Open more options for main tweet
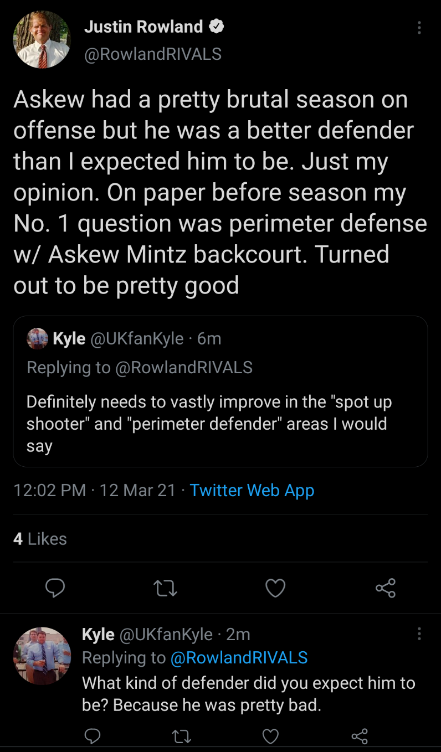441x752 pixels. [x=419, y=28]
